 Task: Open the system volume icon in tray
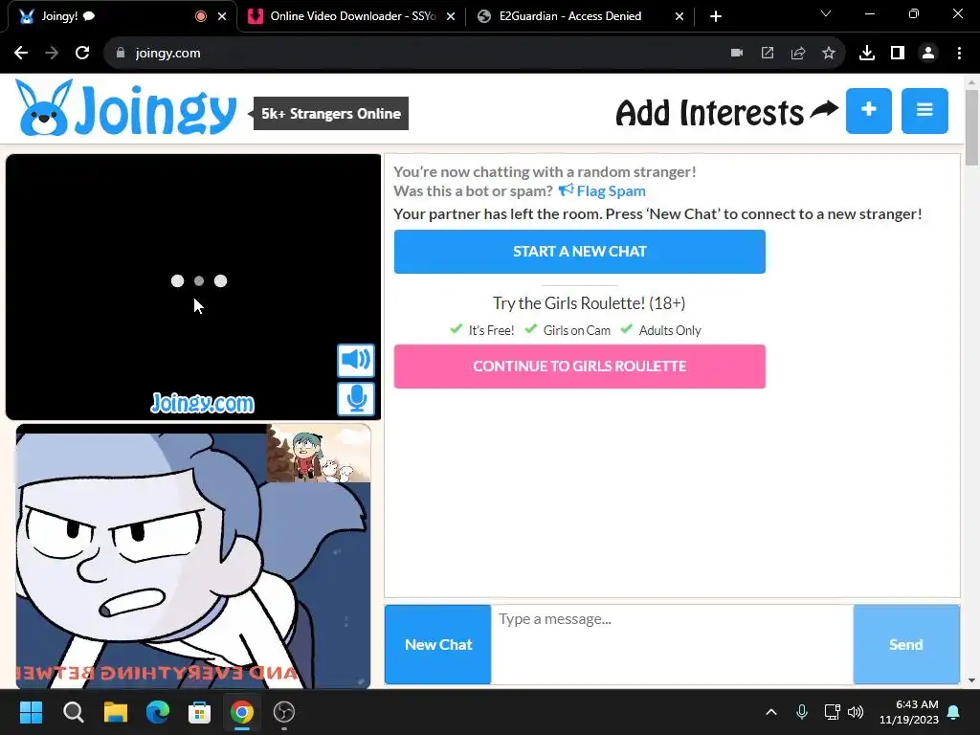[x=856, y=712]
